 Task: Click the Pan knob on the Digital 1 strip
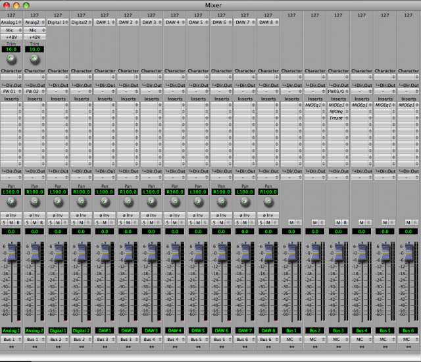tap(58, 201)
